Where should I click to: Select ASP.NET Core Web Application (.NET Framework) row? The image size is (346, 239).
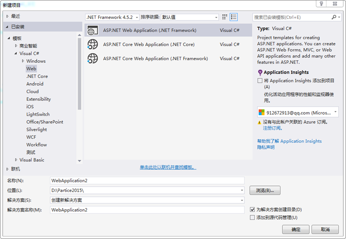click(168, 58)
